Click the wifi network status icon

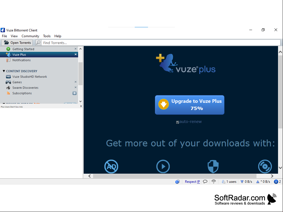pos(214,181)
